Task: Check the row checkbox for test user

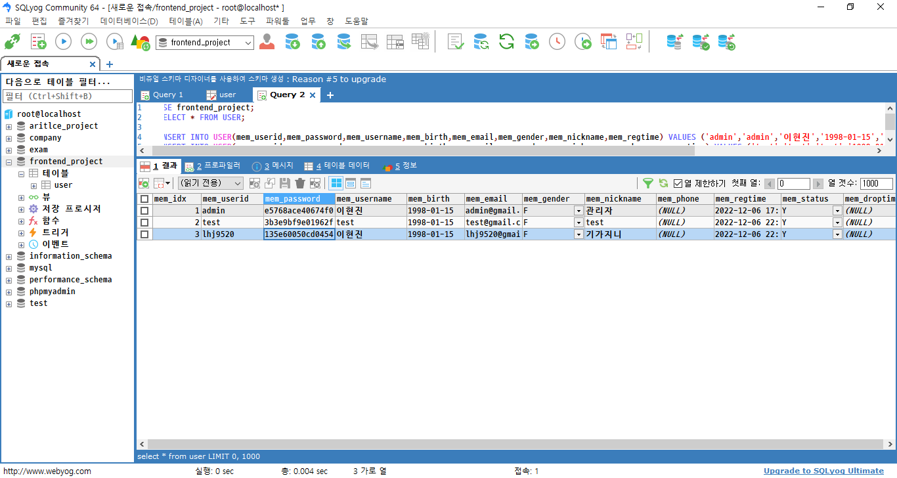Action: coord(144,223)
